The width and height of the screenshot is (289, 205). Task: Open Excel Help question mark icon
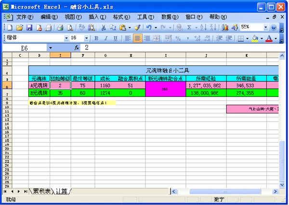[x=274, y=27]
